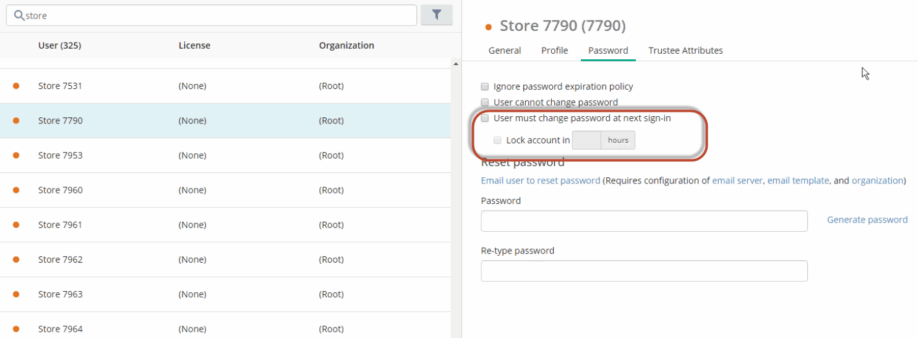Click the filter funnel icon button

436,15
